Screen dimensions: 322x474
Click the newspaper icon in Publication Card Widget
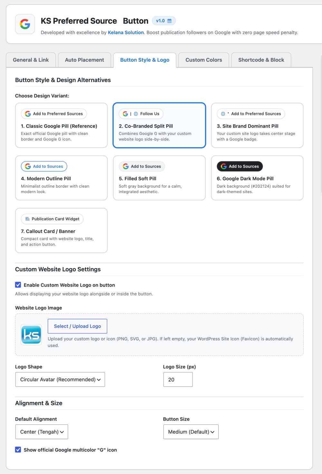tap(27, 219)
